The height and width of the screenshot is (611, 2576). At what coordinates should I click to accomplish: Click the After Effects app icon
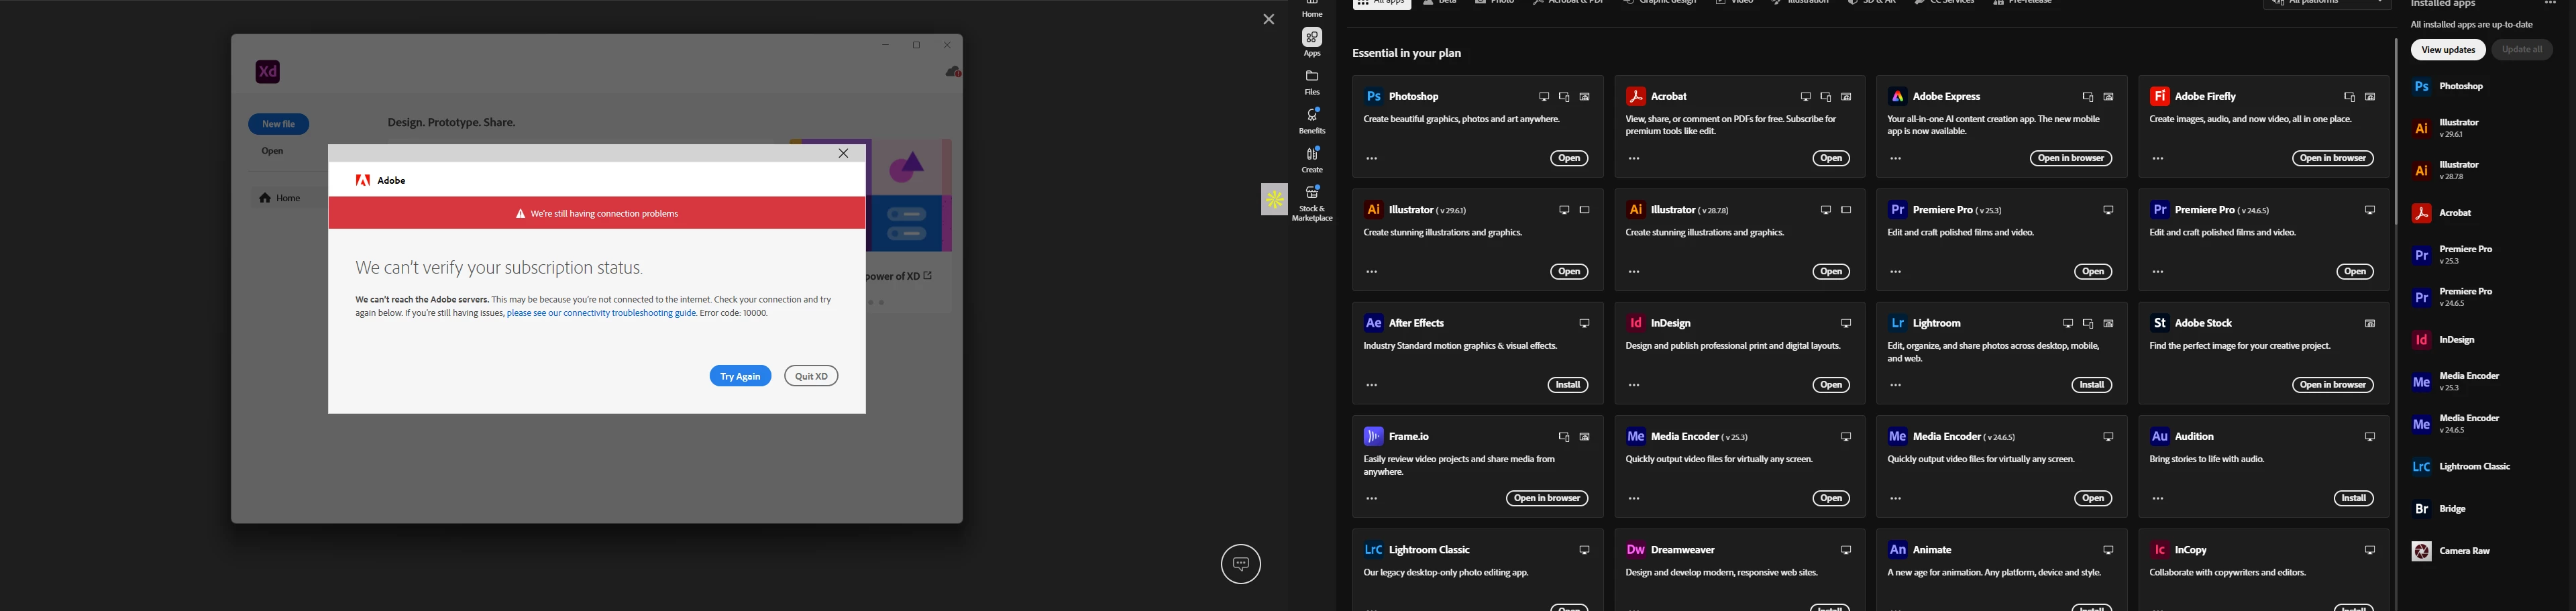point(1373,323)
